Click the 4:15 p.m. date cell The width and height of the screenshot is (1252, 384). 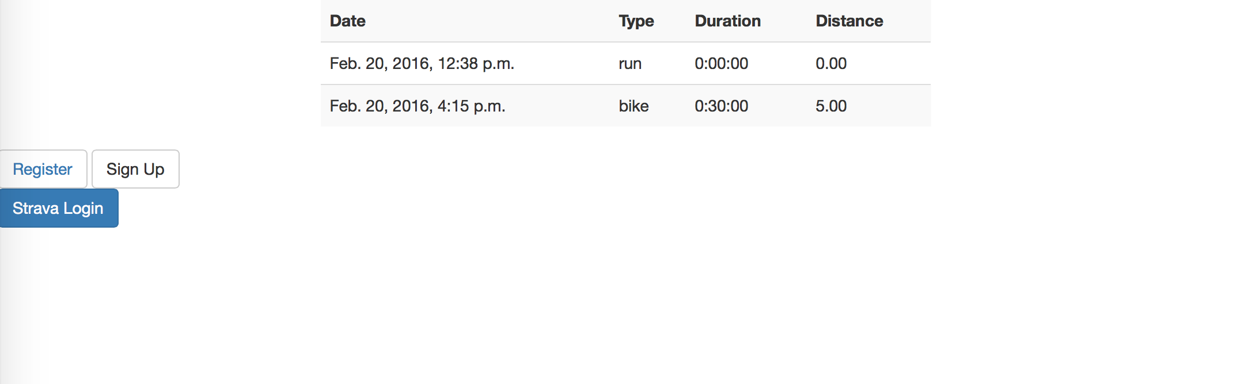click(x=418, y=106)
